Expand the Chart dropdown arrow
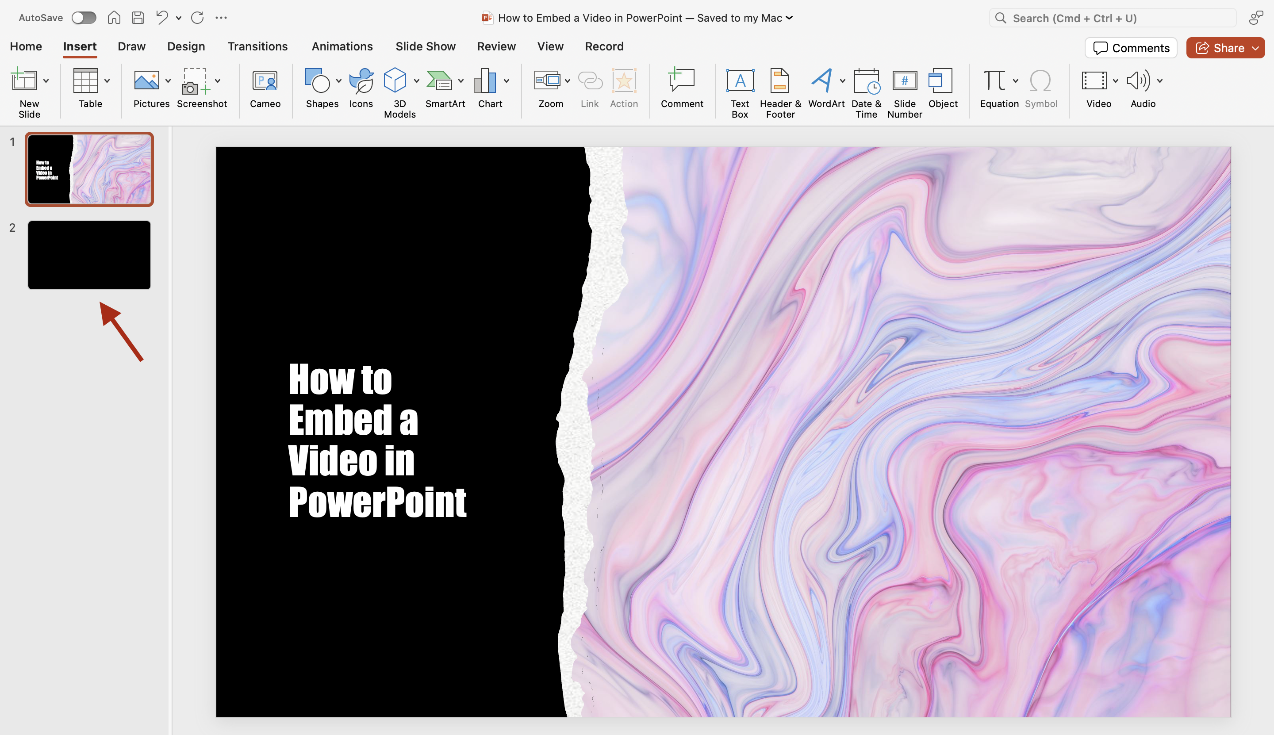1274x735 pixels. [507, 81]
